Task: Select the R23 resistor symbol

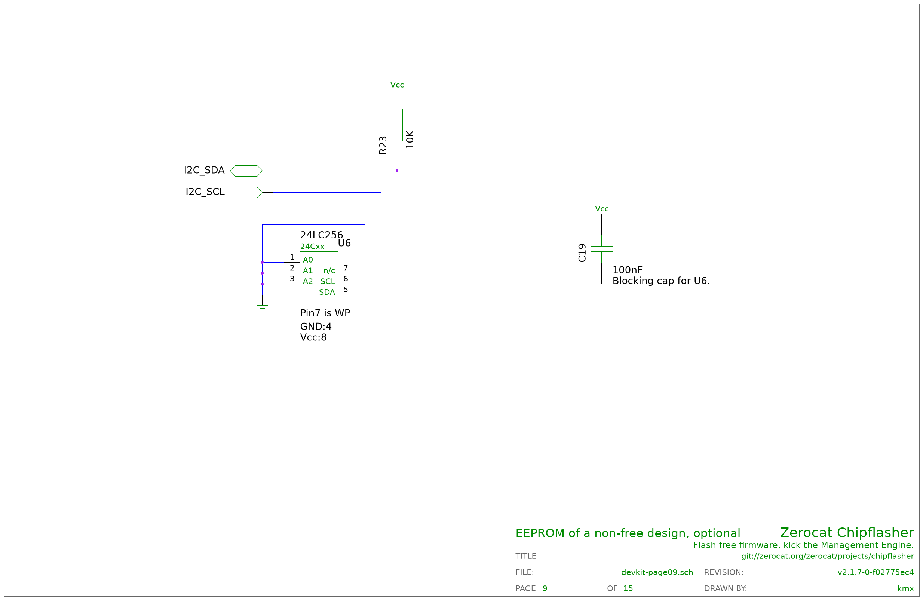Action: [x=397, y=125]
